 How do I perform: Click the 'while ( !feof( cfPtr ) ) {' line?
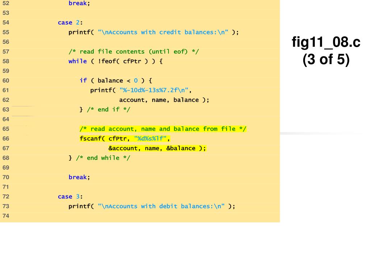(x=116, y=61)
